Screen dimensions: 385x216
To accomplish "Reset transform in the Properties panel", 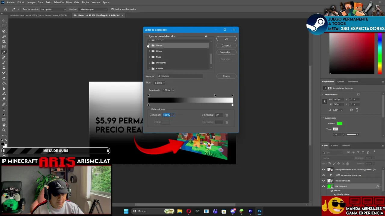I will click(x=358, y=94).
